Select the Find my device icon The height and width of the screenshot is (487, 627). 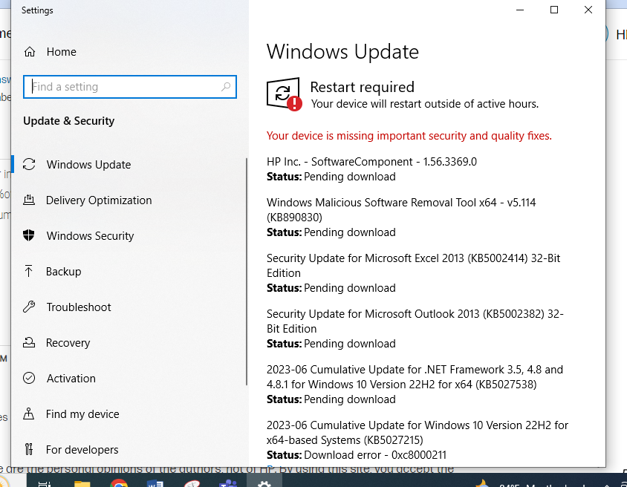point(28,414)
